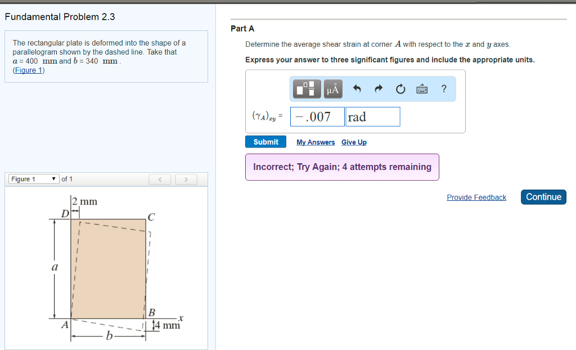Reset the answer expression
This screenshot has height=350, width=576.
pyautogui.click(x=400, y=88)
